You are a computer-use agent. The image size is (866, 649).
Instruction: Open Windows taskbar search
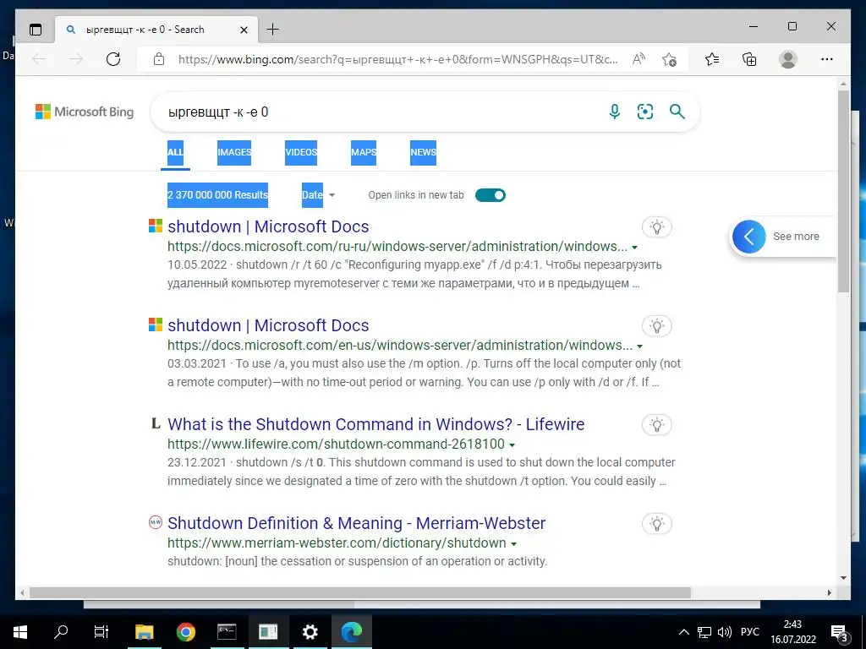61,631
